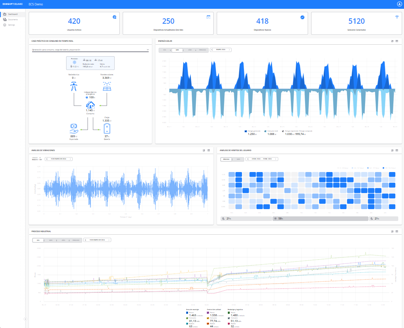The height and width of the screenshot is (328, 404).
Task: Click the next chevron after ENERO 2024
Action: 229,49
